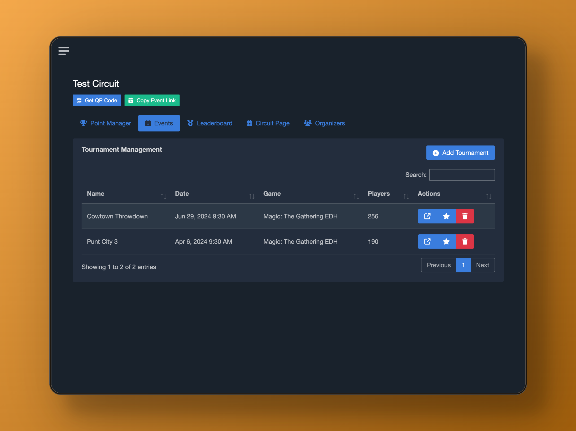Star the Cowtown Throwdown tournament
The height and width of the screenshot is (431, 576).
coord(446,216)
